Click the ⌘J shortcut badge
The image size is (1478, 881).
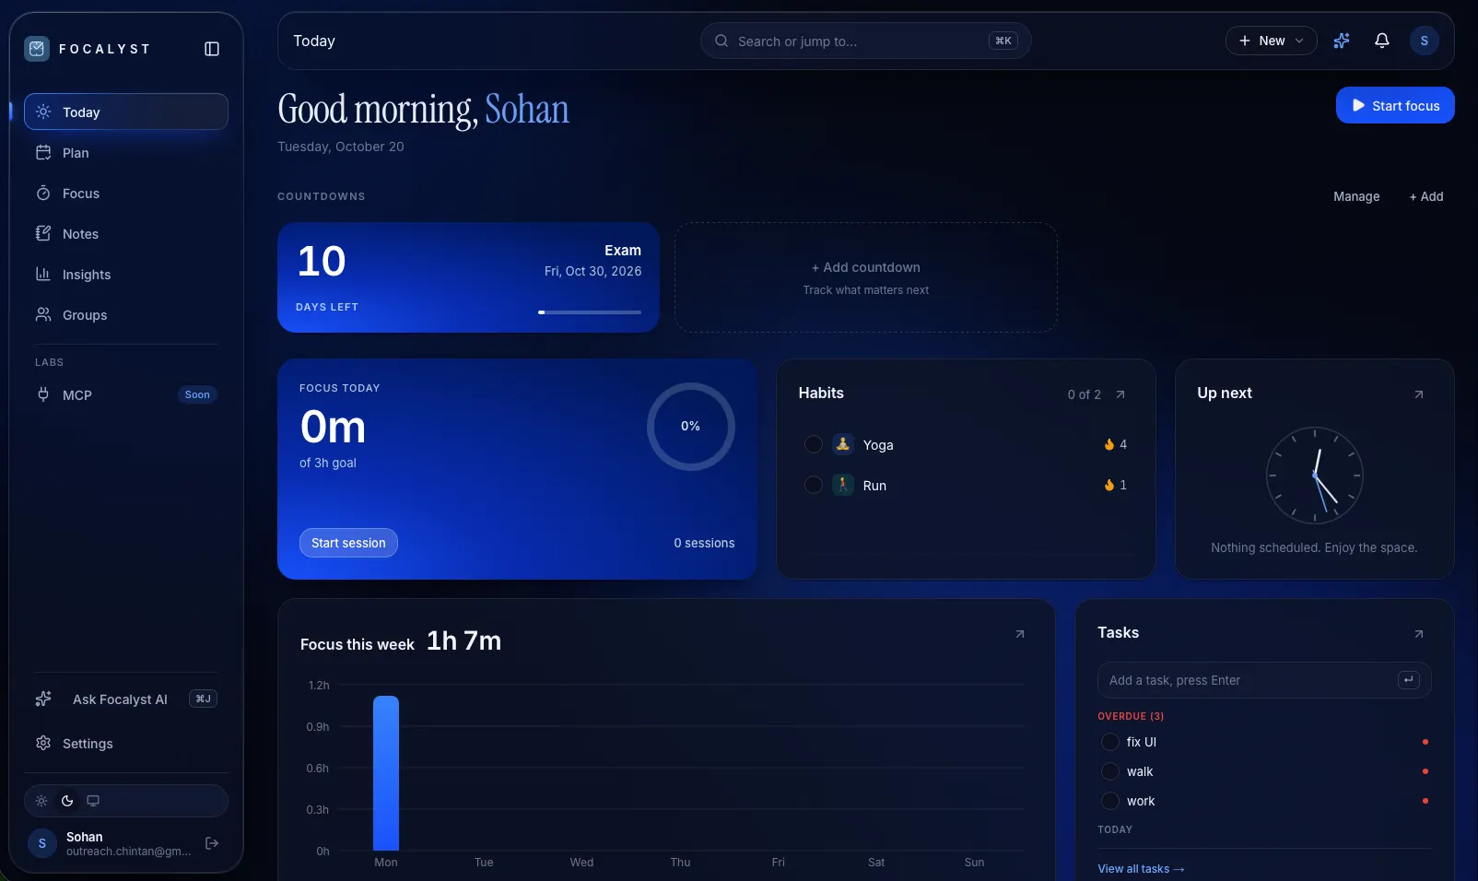(203, 699)
